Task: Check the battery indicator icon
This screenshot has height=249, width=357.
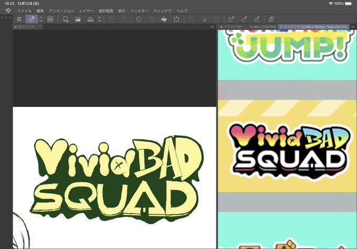Action: (x=349, y=4)
